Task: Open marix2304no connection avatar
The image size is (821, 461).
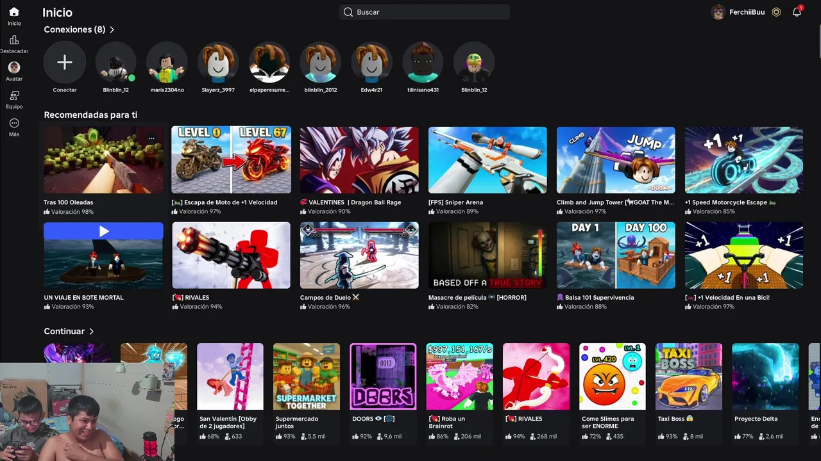Action: (167, 62)
